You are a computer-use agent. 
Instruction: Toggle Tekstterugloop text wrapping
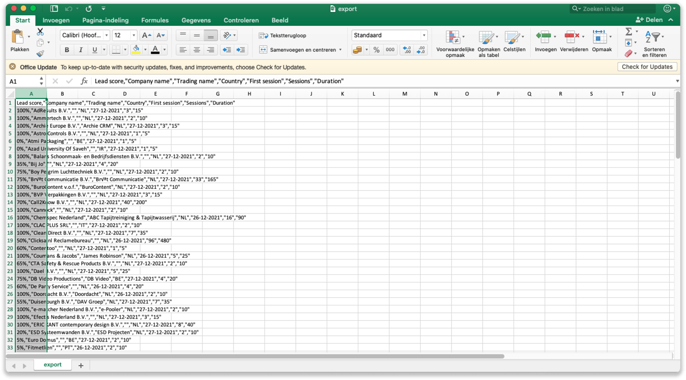coord(283,36)
